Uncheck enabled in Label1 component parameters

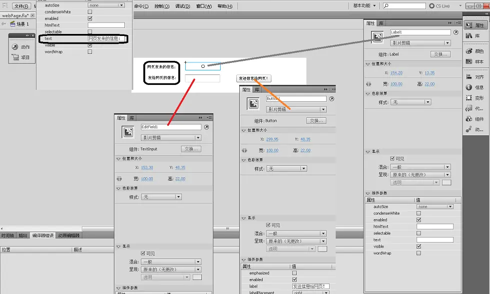419,220
